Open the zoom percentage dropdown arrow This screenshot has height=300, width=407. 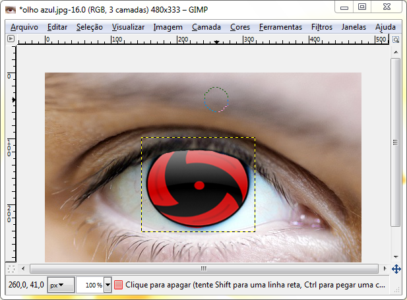108,285
